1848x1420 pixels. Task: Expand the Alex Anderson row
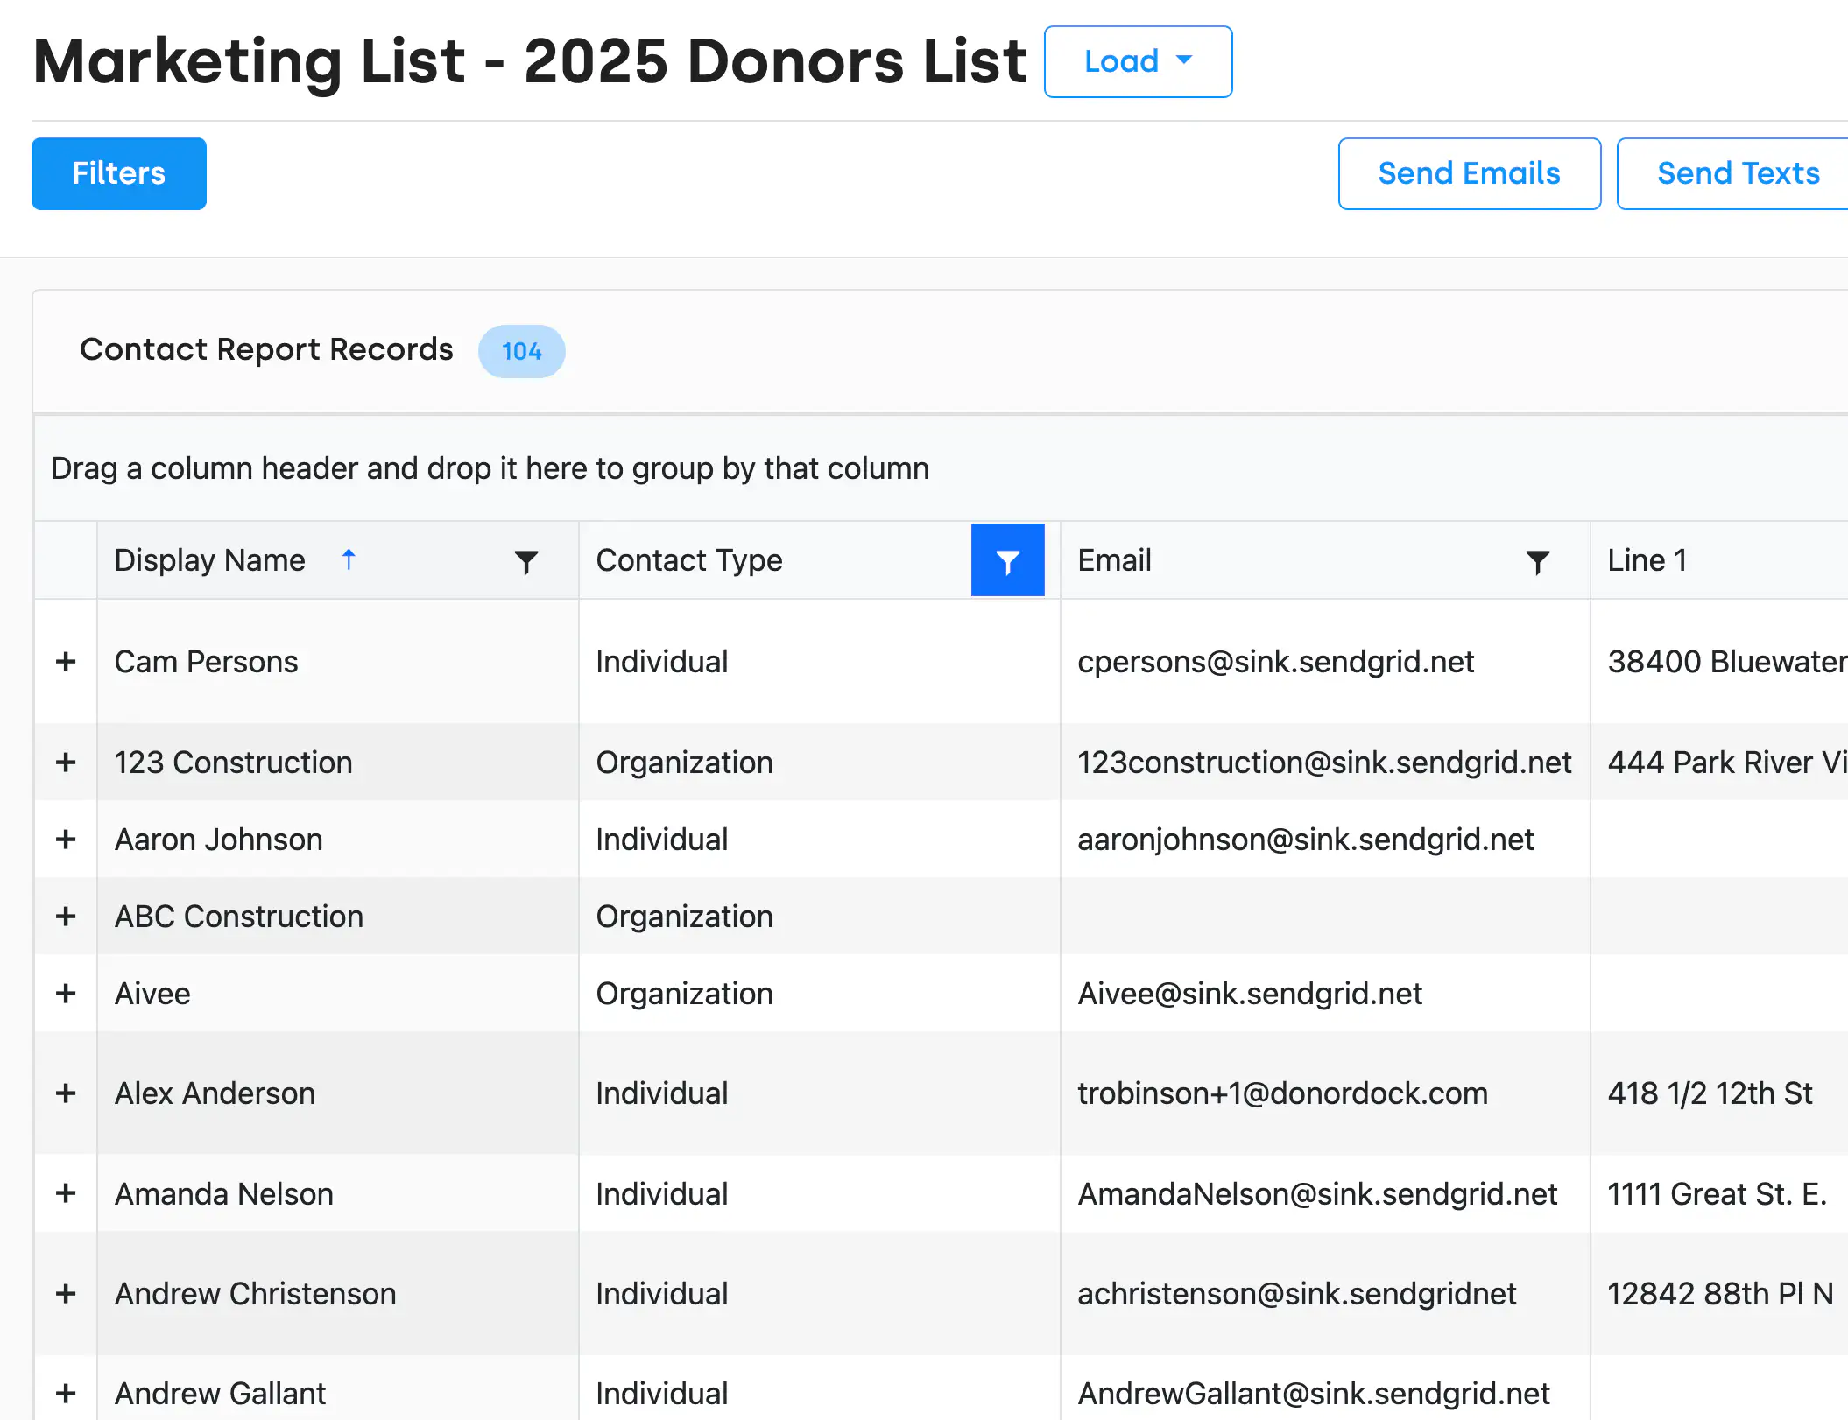pyautogui.click(x=66, y=1093)
